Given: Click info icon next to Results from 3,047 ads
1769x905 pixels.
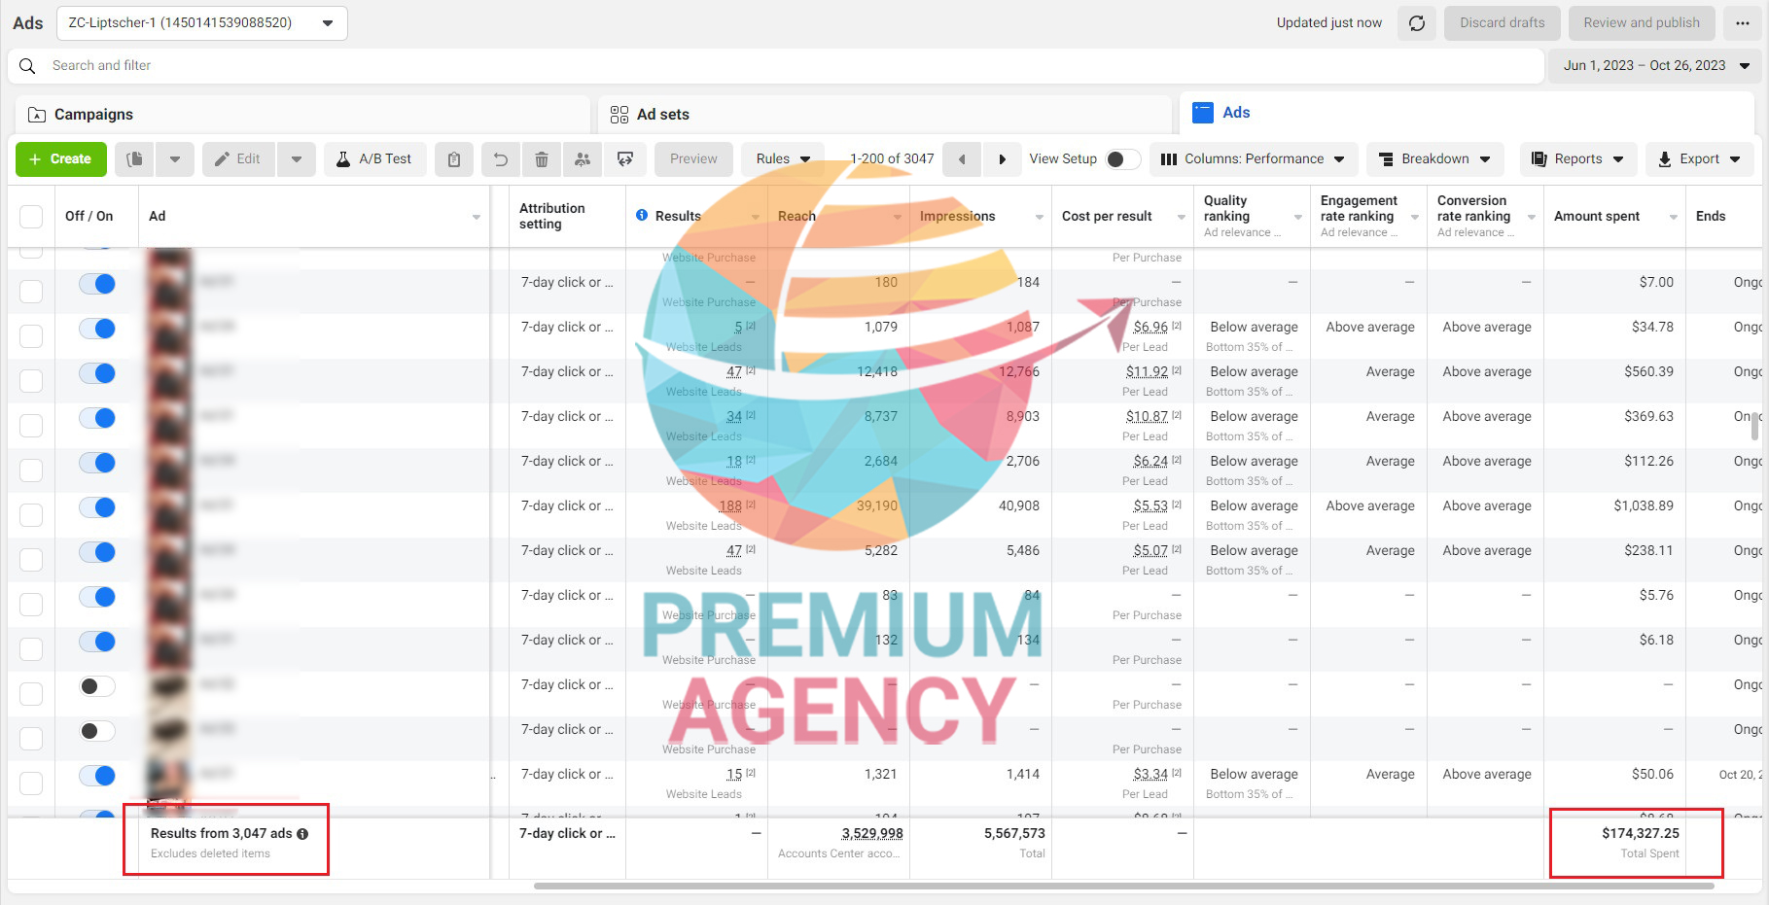Looking at the screenshot, I should coord(302,834).
